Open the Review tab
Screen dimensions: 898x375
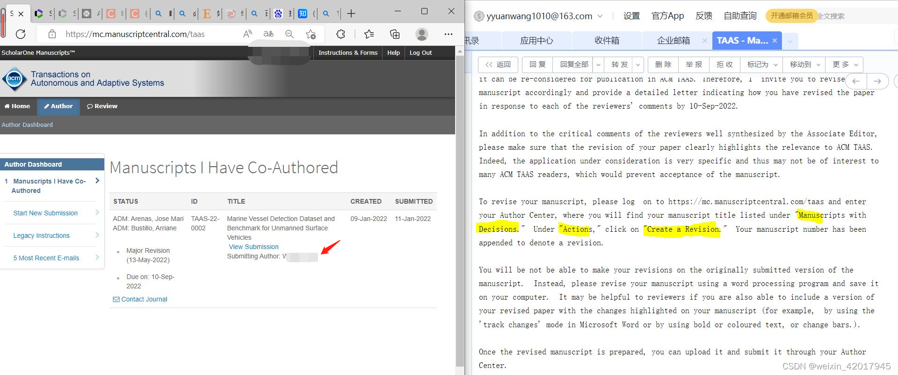102,106
